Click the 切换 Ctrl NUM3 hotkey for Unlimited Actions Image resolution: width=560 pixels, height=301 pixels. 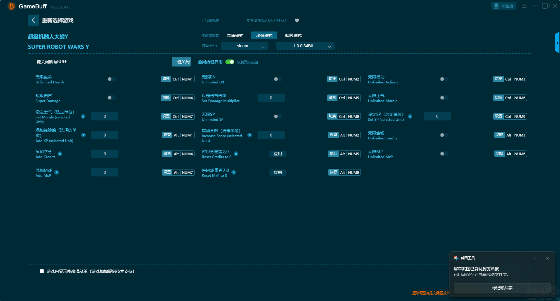pyautogui.click(x=510, y=79)
